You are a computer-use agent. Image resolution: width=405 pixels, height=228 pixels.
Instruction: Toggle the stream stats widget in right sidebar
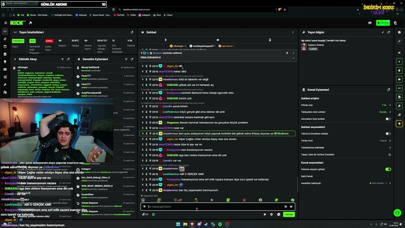tap(399, 88)
